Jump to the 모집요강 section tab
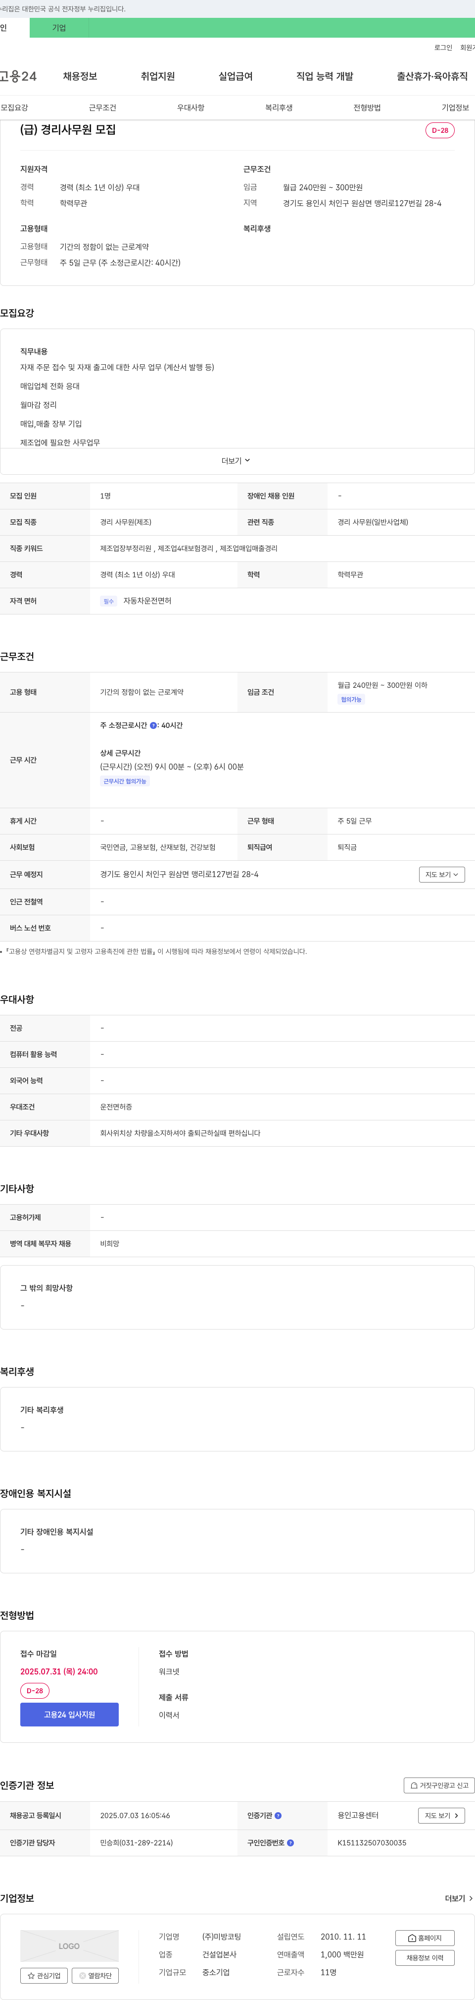 (x=15, y=108)
